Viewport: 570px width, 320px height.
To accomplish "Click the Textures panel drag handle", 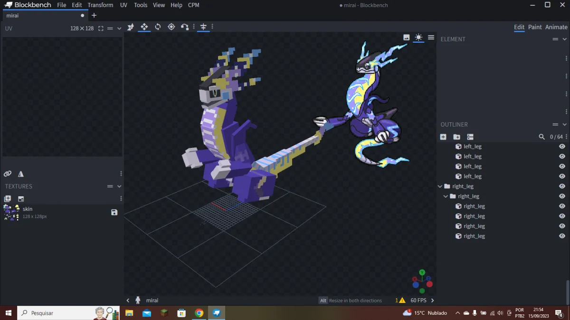I will [110, 186].
